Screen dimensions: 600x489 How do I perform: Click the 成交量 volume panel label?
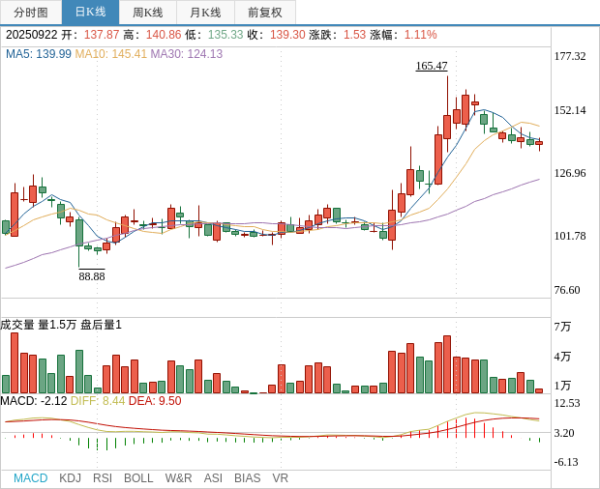tap(18, 325)
